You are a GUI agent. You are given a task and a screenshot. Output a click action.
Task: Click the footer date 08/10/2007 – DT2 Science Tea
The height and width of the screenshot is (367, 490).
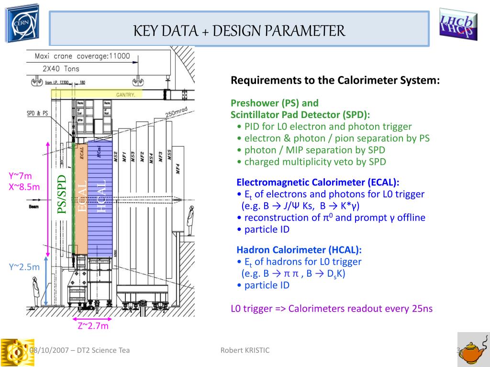tap(79, 350)
